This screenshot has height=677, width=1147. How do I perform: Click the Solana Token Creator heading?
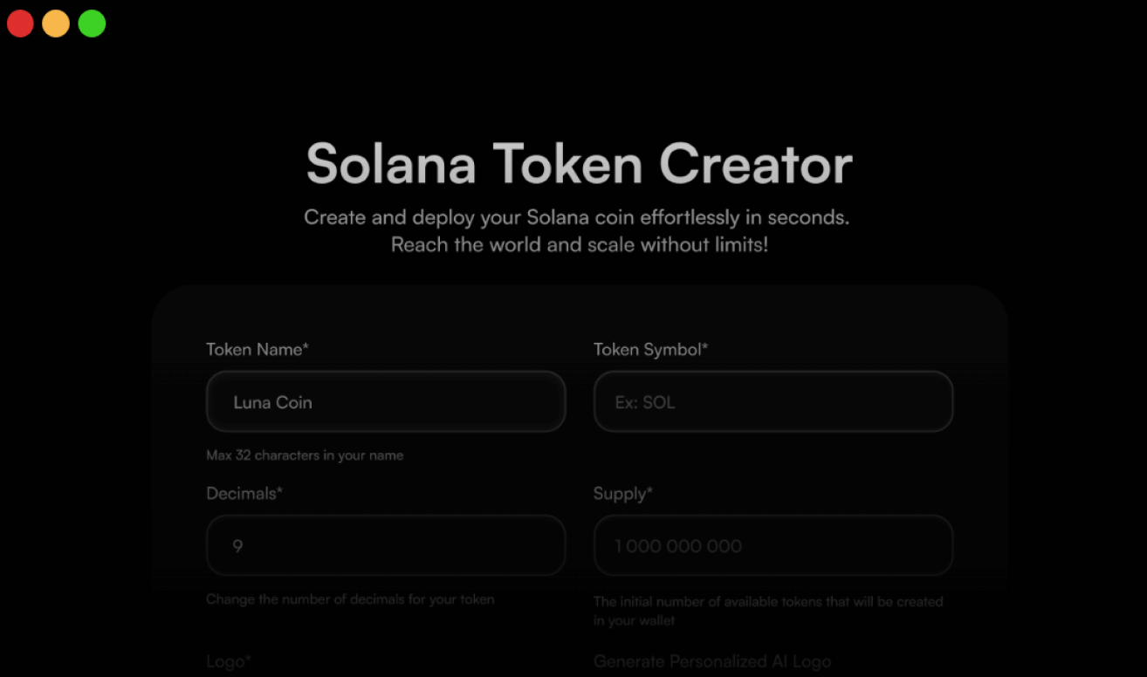click(x=579, y=164)
